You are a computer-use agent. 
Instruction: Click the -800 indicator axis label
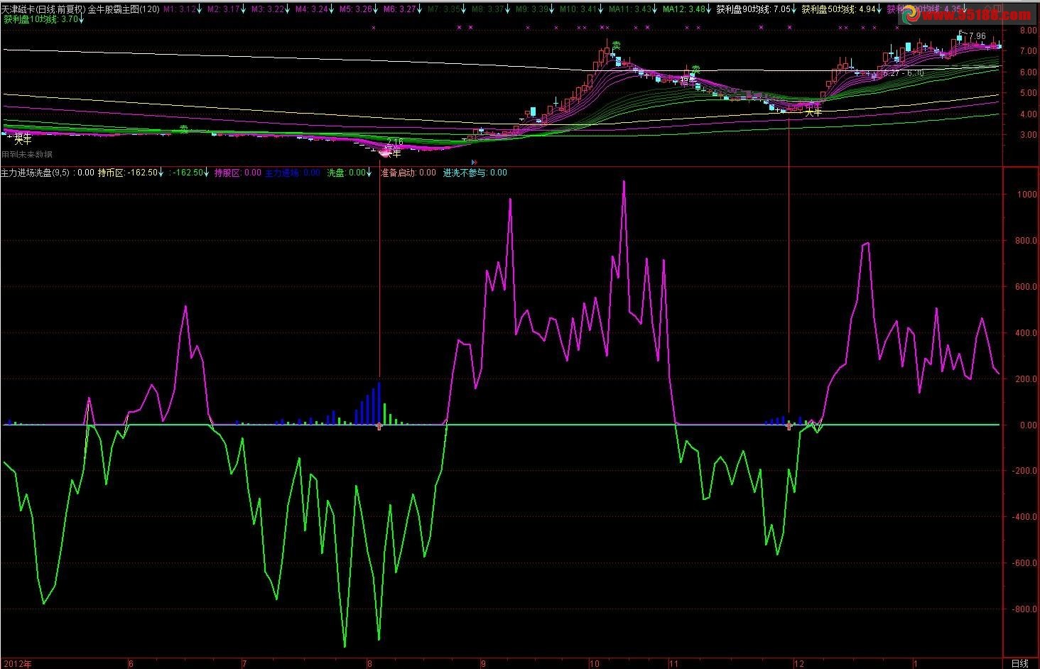(1024, 609)
